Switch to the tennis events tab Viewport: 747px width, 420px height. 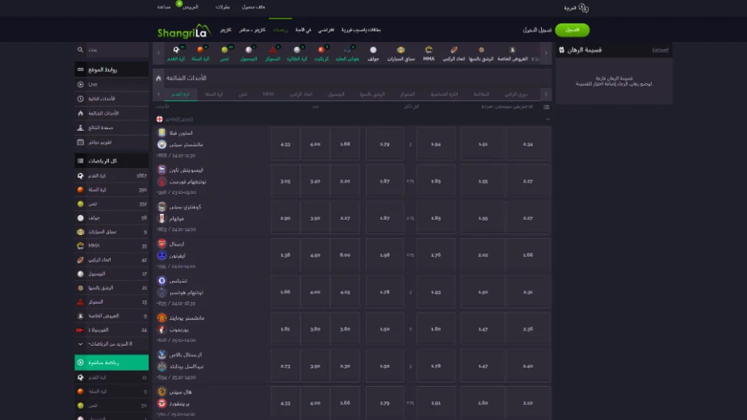pyautogui.click(x=243, y=94)
